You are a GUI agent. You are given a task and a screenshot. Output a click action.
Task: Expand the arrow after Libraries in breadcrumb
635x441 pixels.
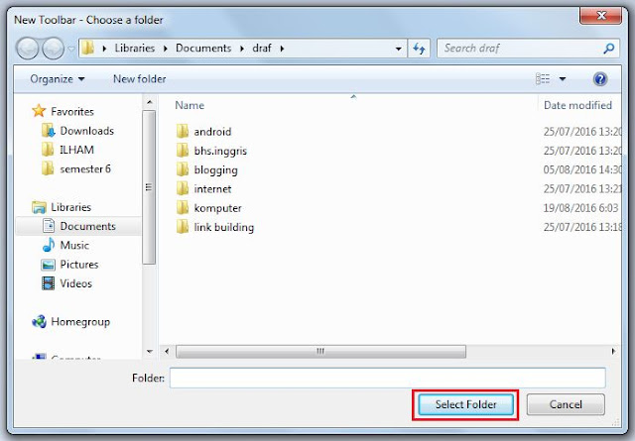166,49
